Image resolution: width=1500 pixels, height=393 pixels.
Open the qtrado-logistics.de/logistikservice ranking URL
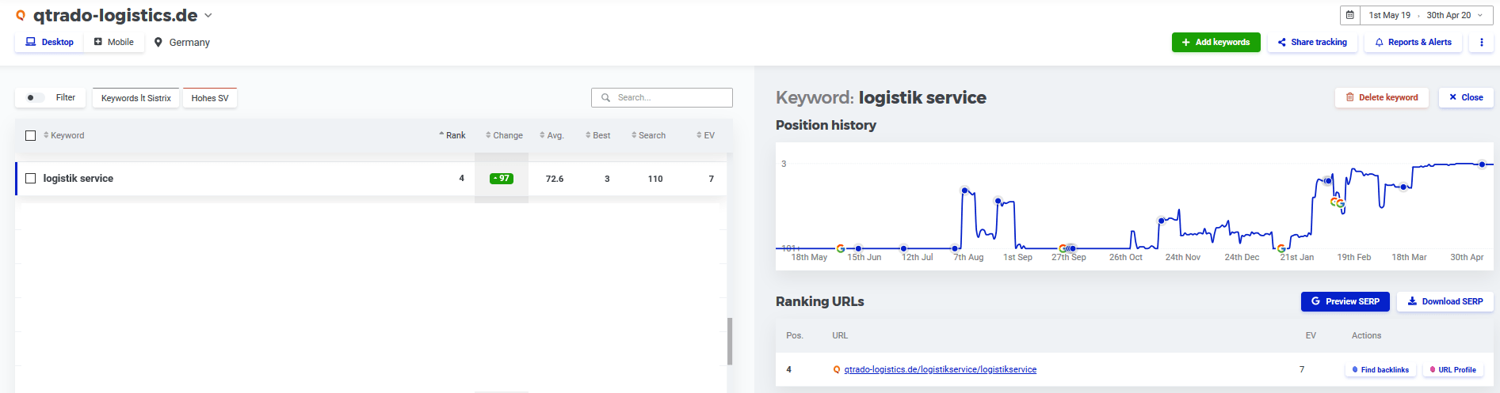pyautogui.click(x=941, y=369)
